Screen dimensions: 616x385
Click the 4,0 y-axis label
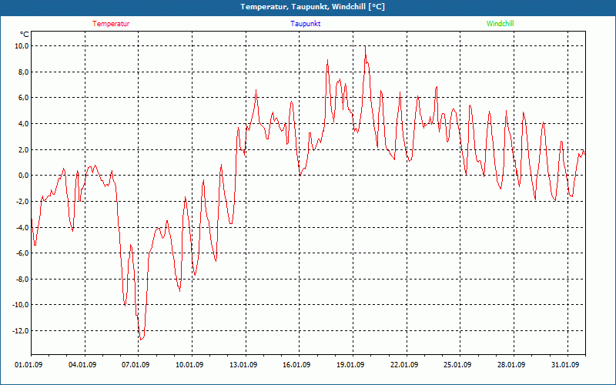coord(23,124)
